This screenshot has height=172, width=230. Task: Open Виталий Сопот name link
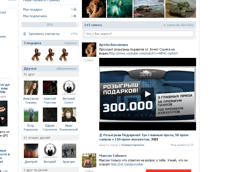tap(69, 101)
